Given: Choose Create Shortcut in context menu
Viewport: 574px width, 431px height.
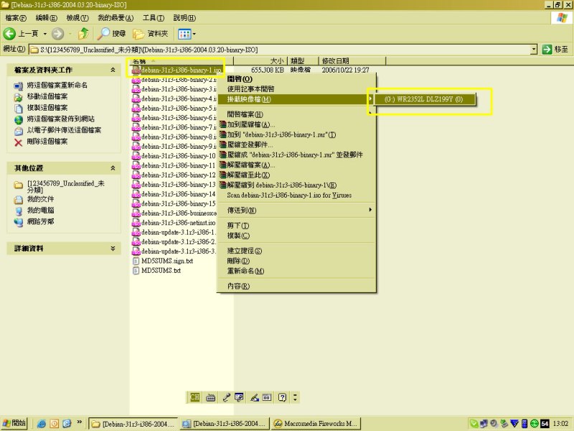Looking at the screenshot, I should point(296,251).
